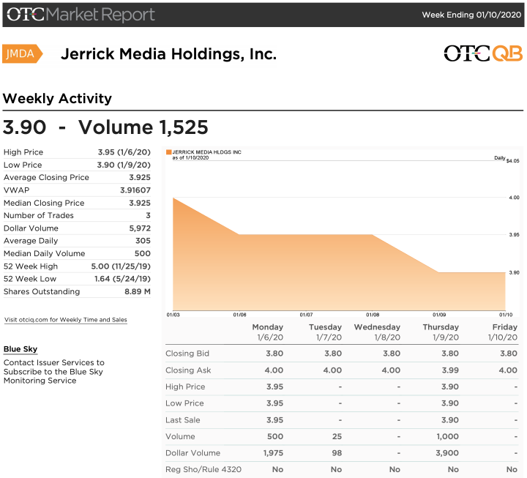
Task: Click the VWAP value 3.91607
Action: [x=135, y=190]
